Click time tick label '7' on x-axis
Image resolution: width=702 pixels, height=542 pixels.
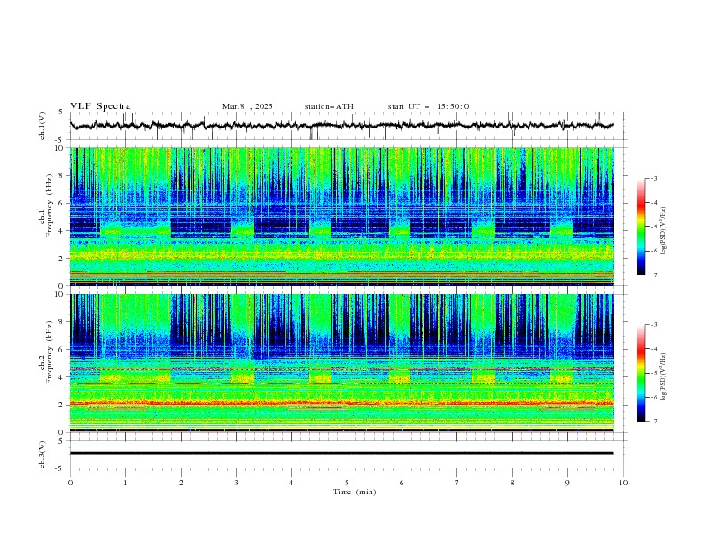[x=457, y=483]
